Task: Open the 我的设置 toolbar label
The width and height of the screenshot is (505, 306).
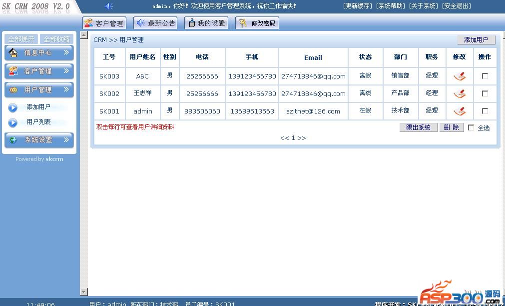Action: point(211,23)
